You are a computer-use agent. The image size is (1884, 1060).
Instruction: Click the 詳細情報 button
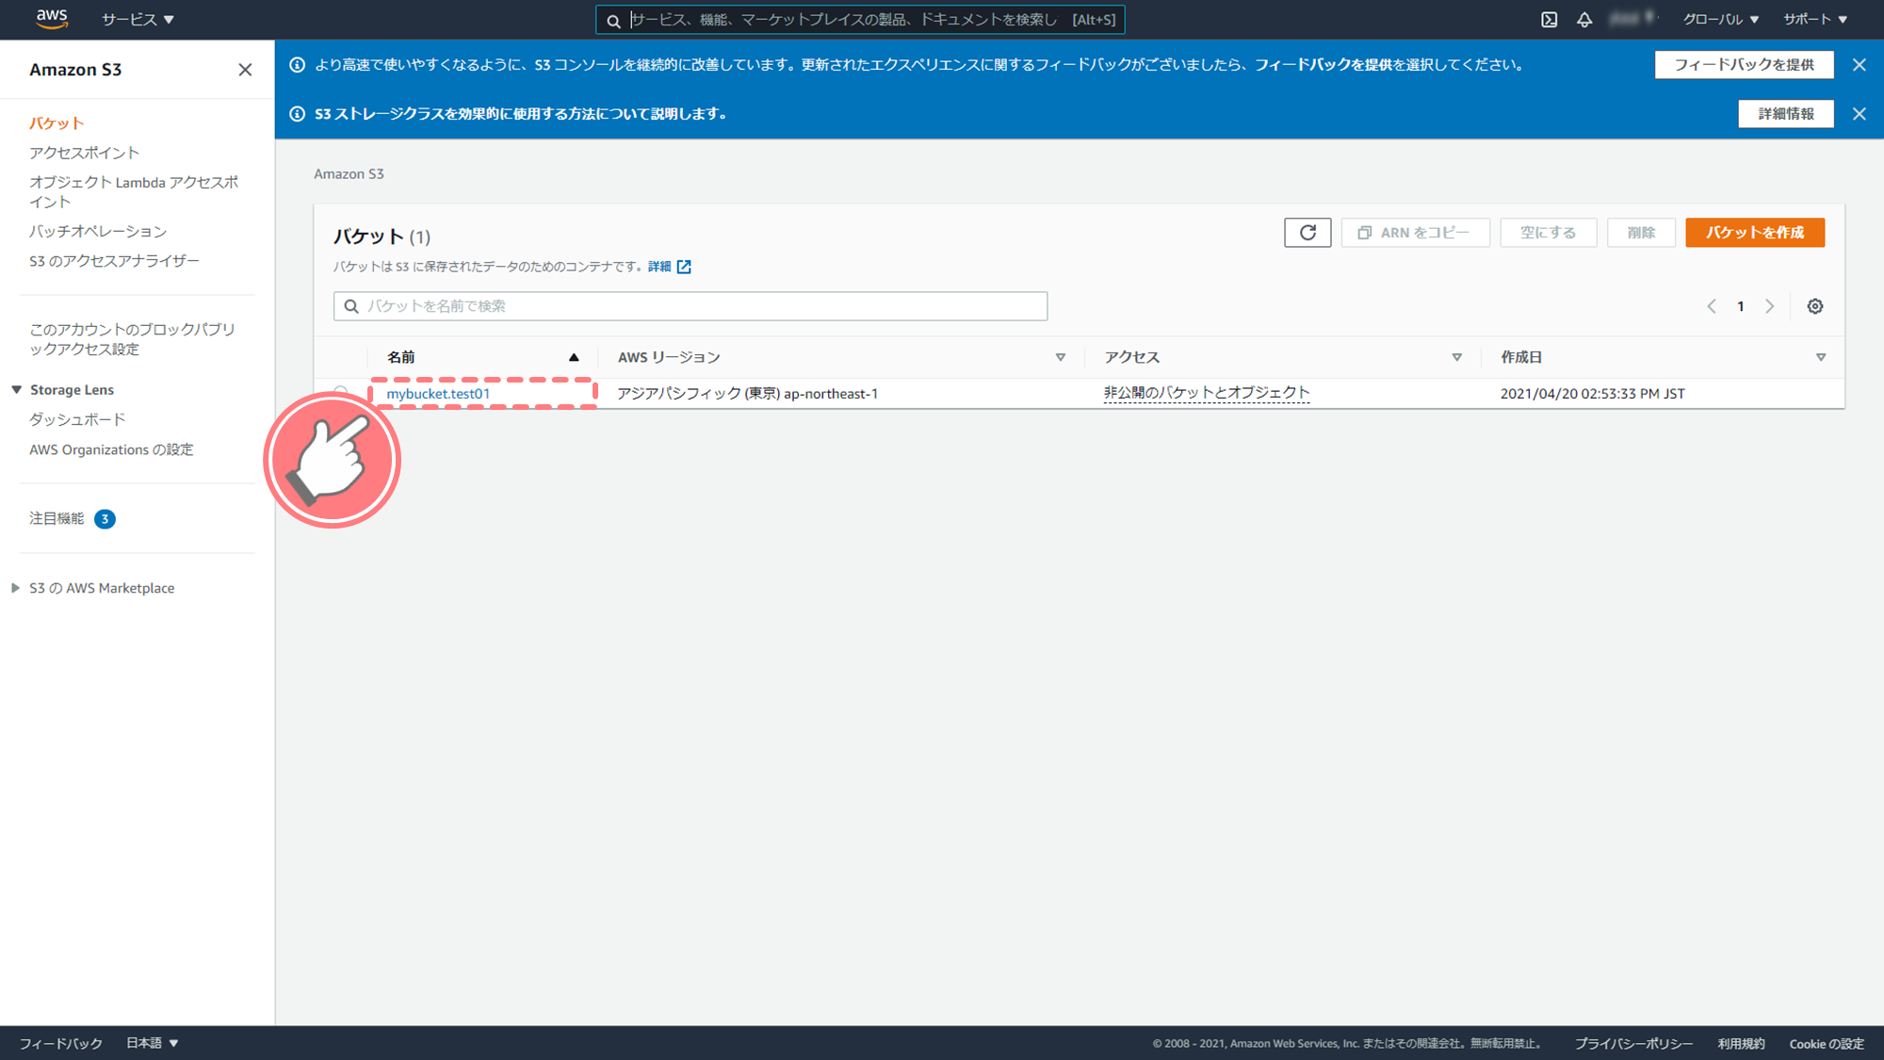pos(1786,114)
